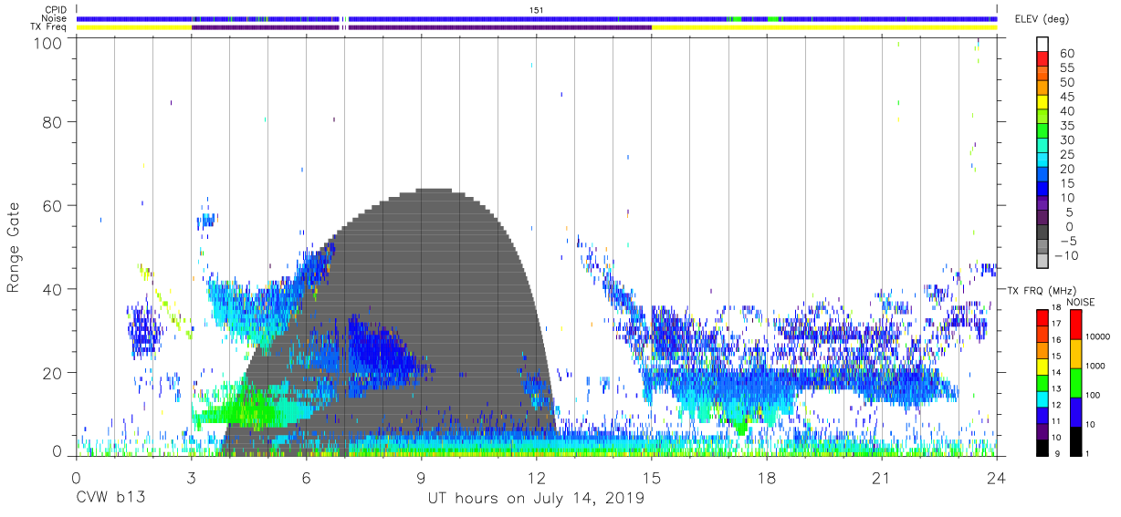This screenshot has height=517, width=1121.
Task: Click the black 1–10 segment of the NOISE colorbar
Action: pos(1076,440)
